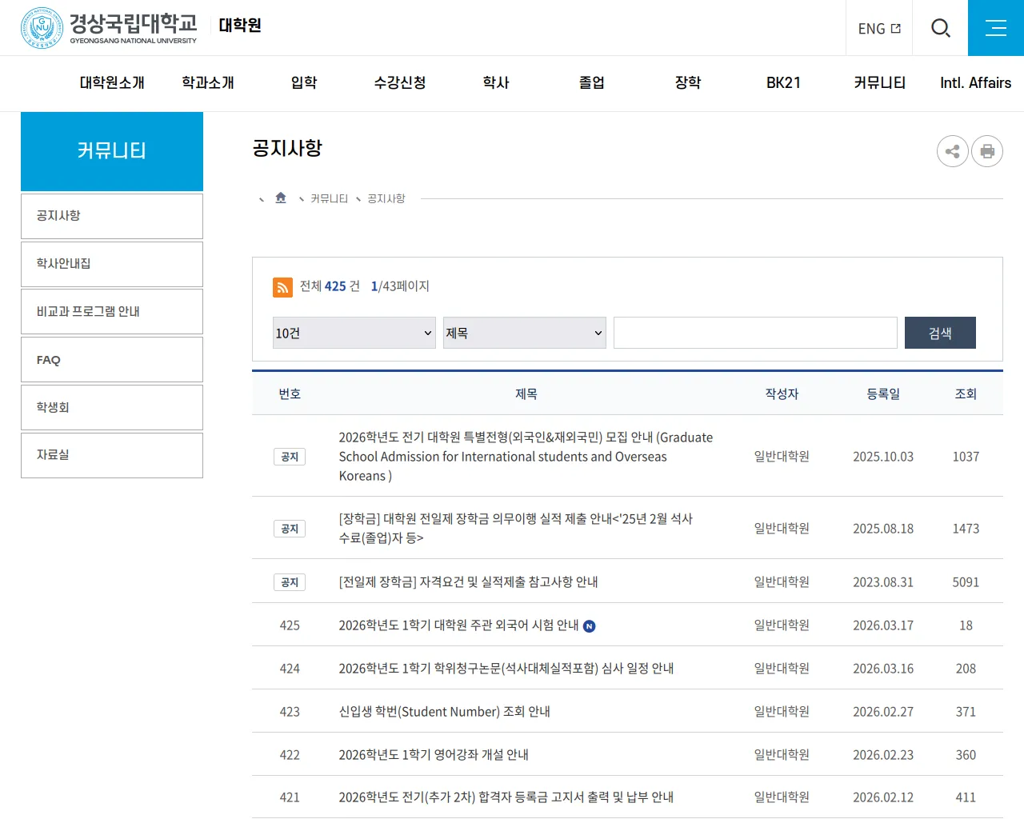This screenshot has width=1024, height=819.
Task: Click the Gyeongsang National University logo
Action: pyautogui.click(x=108, y=27)
